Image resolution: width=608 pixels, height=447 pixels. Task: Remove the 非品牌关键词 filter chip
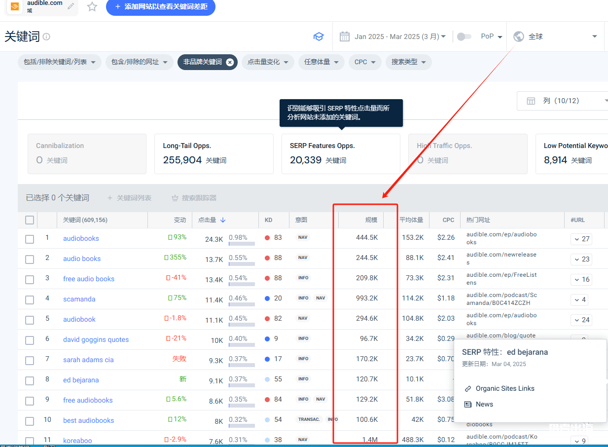pyautogui.click(x=230, y=62)
